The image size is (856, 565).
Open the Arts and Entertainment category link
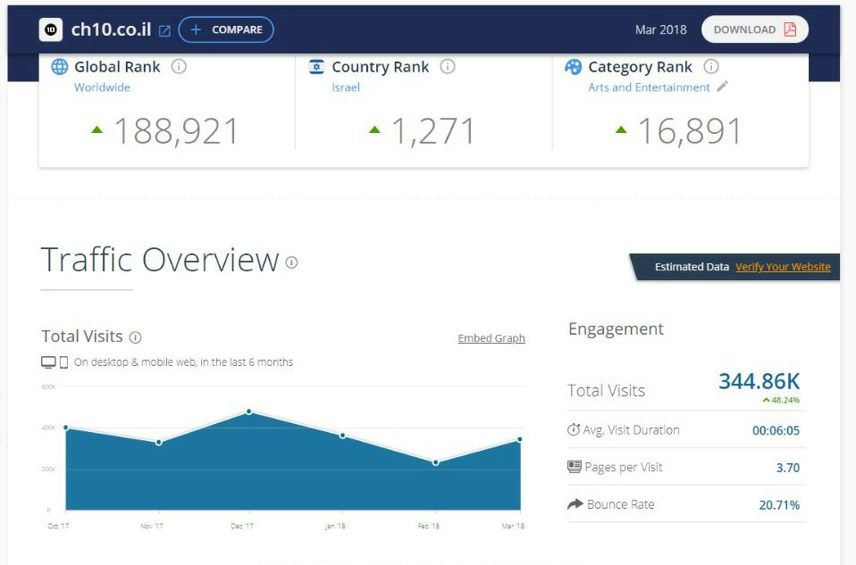pyautogui.click(x=649, y=87)
